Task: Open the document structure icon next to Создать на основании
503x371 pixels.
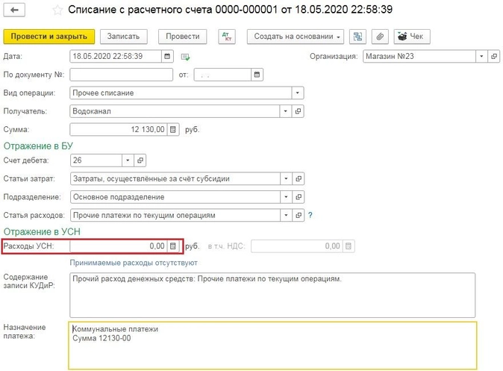Action: pos(357,37)
